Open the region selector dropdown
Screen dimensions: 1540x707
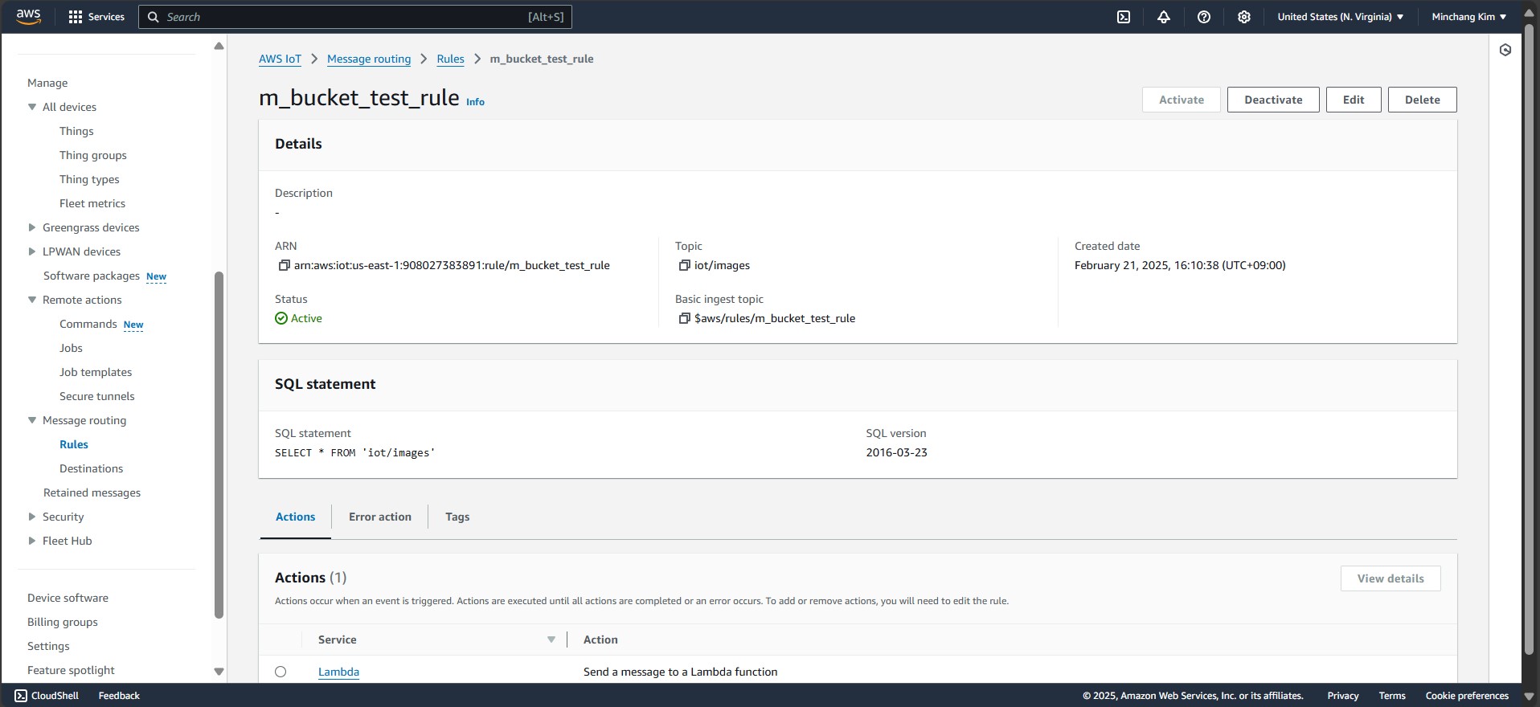click(x=1341, y=17)
